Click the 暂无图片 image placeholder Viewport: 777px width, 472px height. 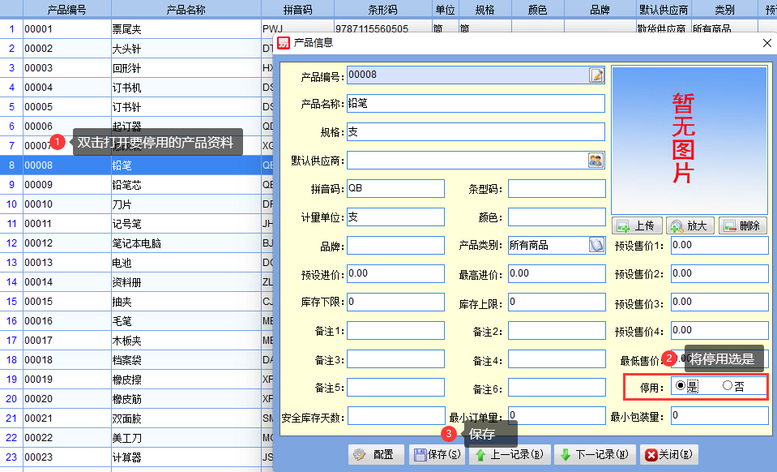(x=689, y=139)
